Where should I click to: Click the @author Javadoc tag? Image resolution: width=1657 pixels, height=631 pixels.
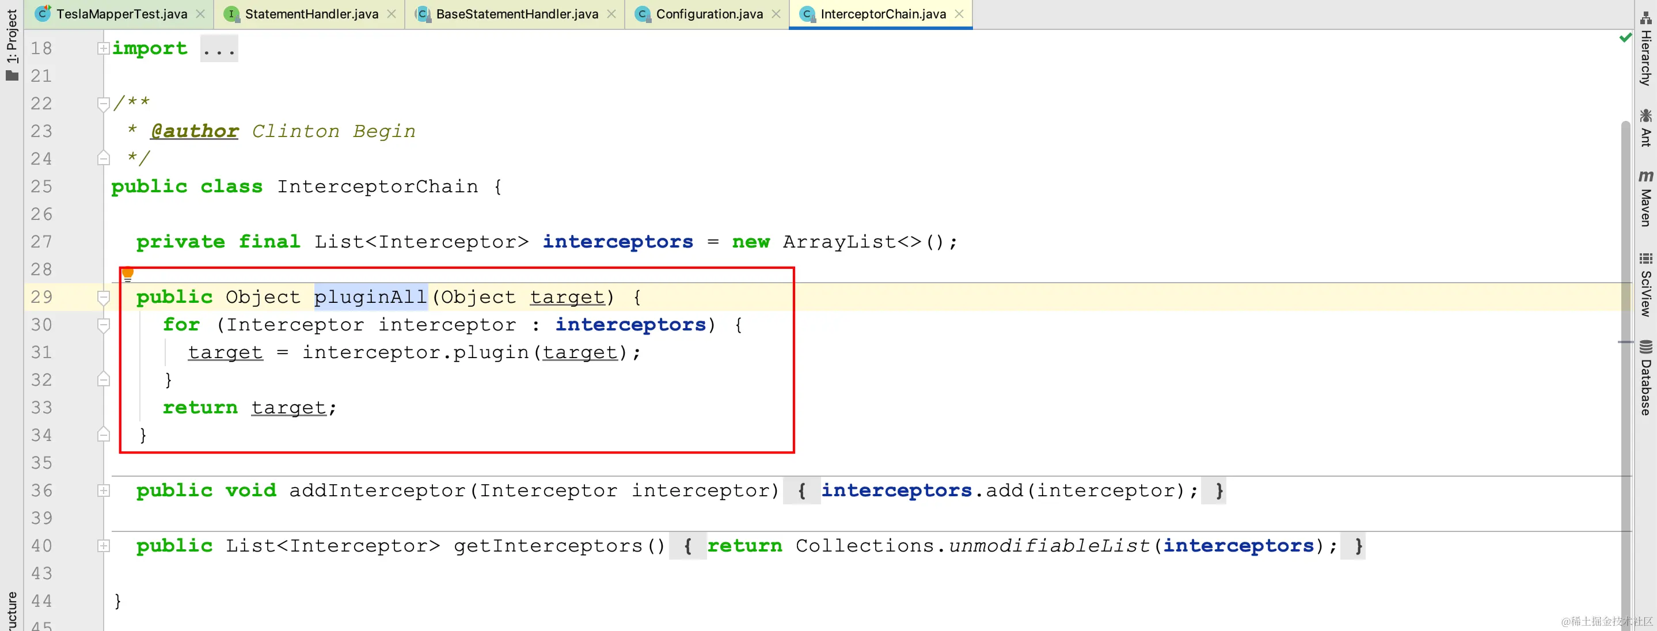pyautogui.click(x=194, y=131)
